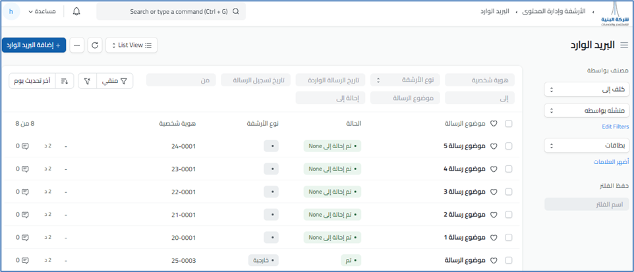Image resolution: width=634 pixels, height=272 pixels.
Task: Open comments icon for 22-0001 row
Action: pos(25,192)
